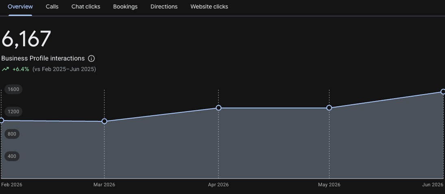Select the Apr 2026 data point on chart
The width and height of the screenshot is (445, 194).
[218, 108]
